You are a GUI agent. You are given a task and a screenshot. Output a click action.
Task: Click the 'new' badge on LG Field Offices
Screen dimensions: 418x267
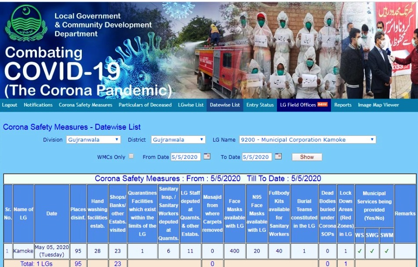(322, 104)
